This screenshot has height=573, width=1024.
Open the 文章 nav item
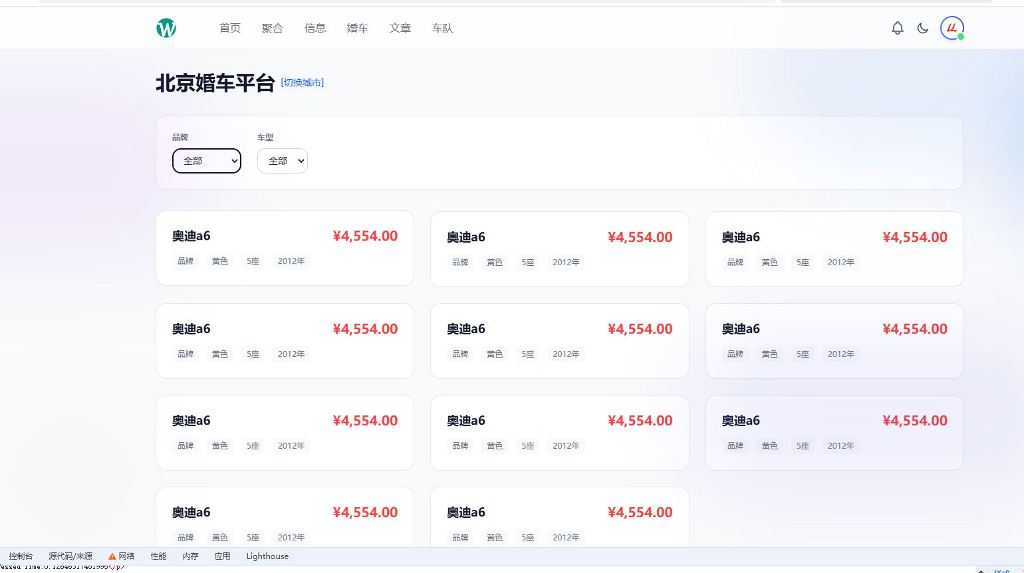(400, 28)
